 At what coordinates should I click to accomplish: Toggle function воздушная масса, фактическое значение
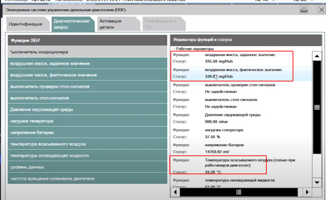coord(87,75)
